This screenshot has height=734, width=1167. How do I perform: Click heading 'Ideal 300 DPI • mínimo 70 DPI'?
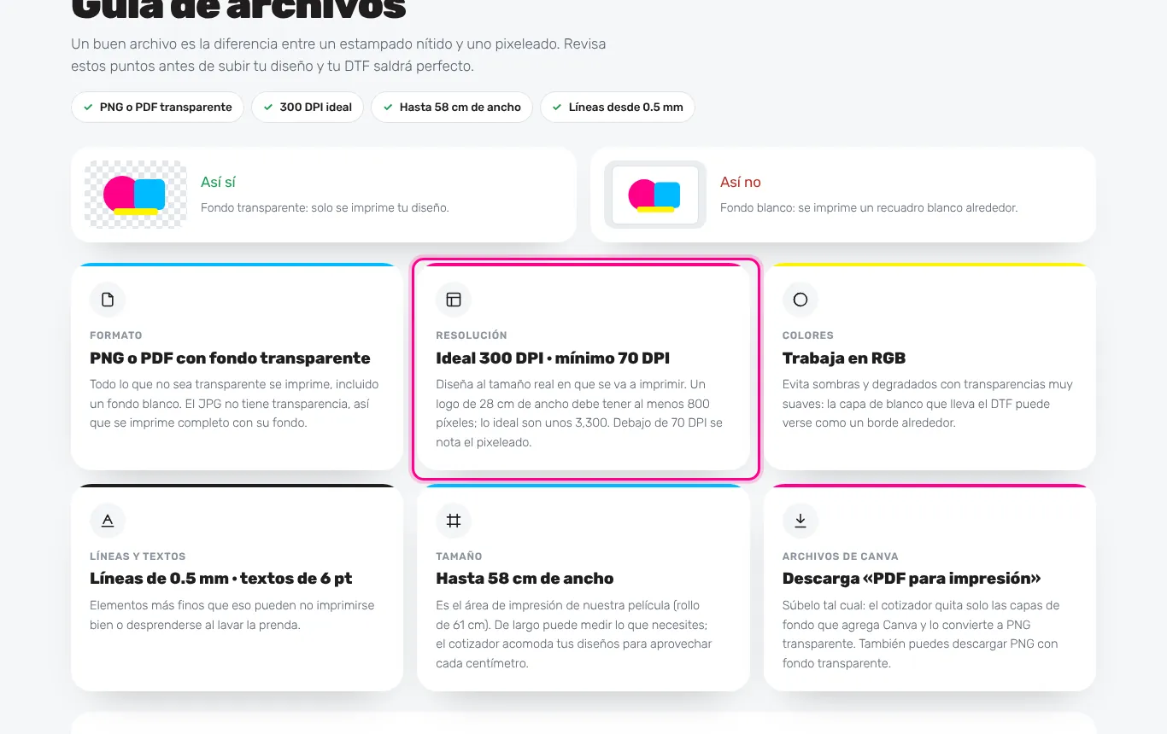point(553,358)
